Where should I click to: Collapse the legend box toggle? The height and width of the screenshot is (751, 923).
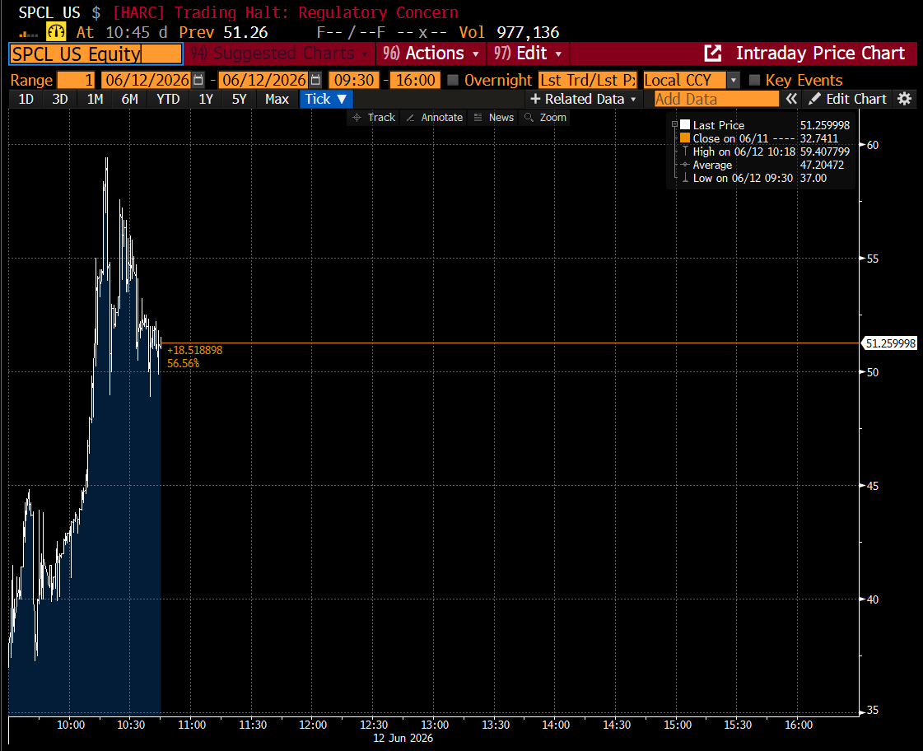[x=674, y=125]
